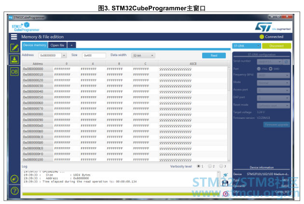Viewport: 304px width, 204px height.
Task: Click the column C header
Action: pyautogui.click(x=145, y=64)
